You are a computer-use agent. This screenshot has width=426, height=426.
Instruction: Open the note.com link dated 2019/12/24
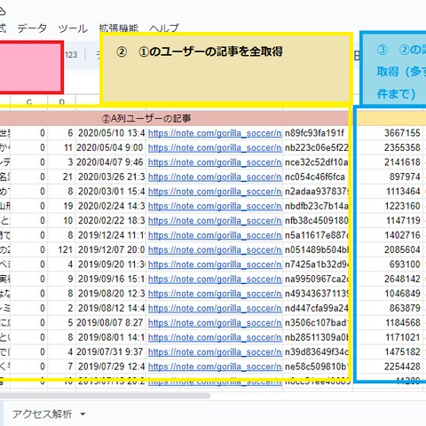215,235
